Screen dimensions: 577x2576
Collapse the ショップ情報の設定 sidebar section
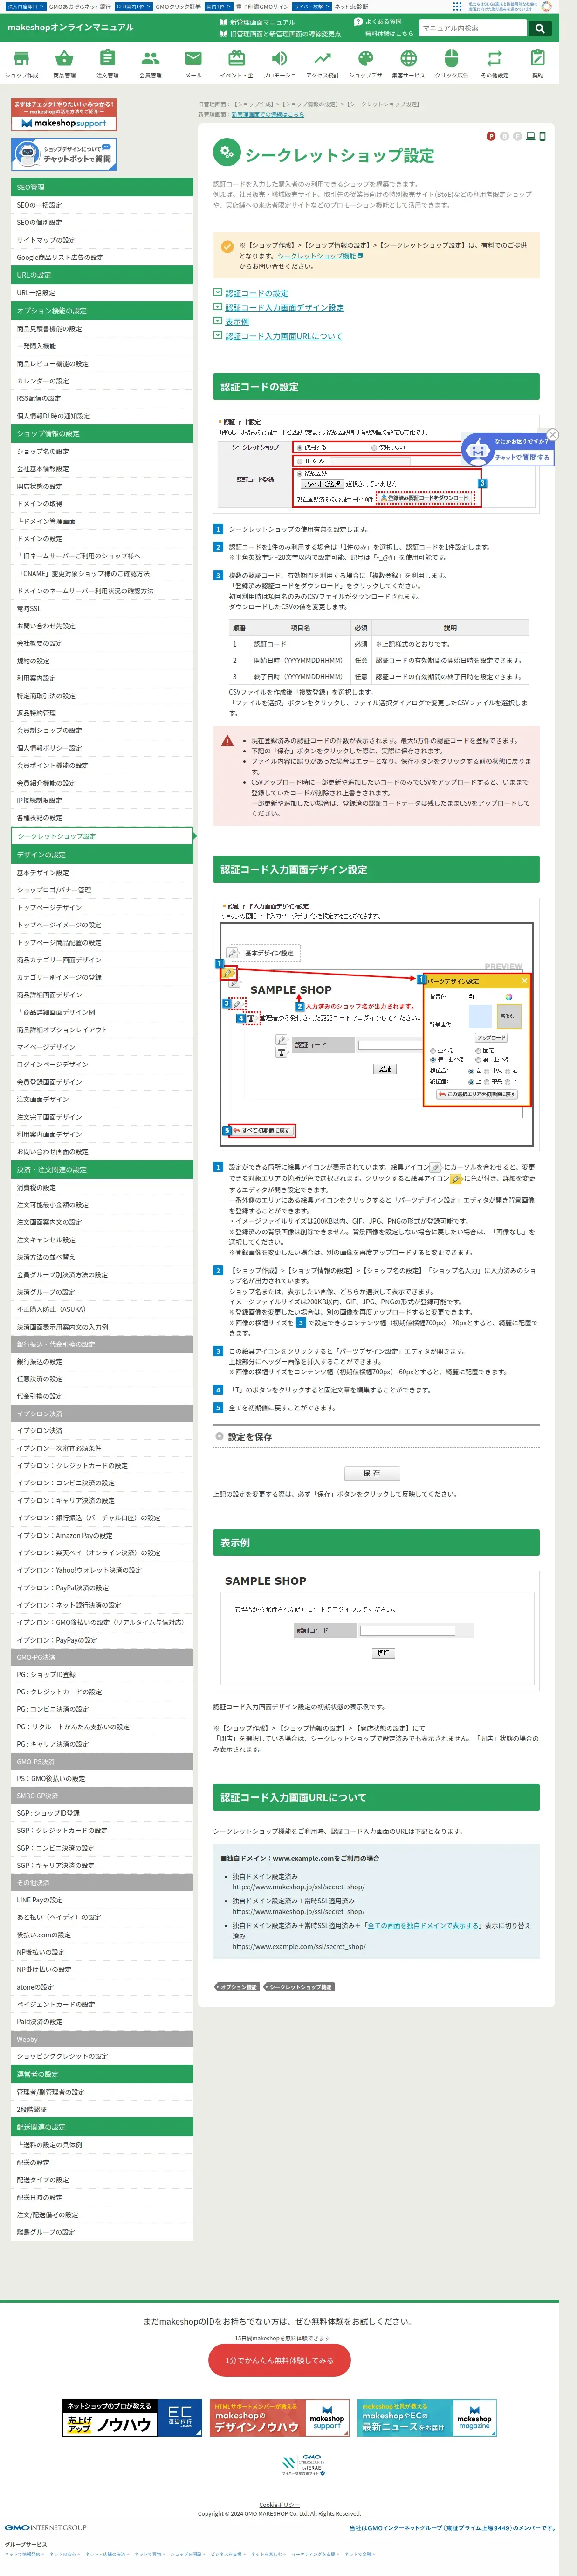102,434
